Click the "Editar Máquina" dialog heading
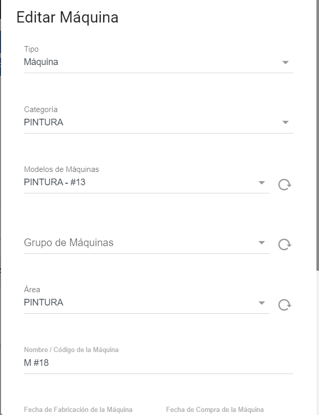Viewport: 319px width, 415px height. click(x=67, y=18)
